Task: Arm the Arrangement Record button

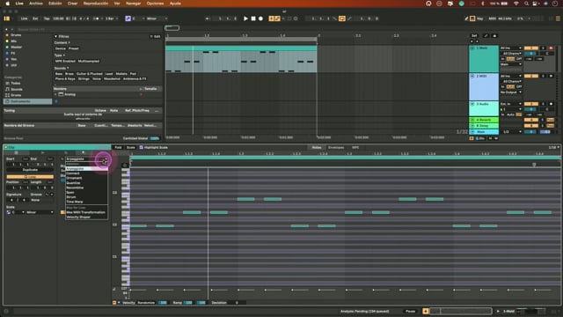Action: (x=260, y=18)
